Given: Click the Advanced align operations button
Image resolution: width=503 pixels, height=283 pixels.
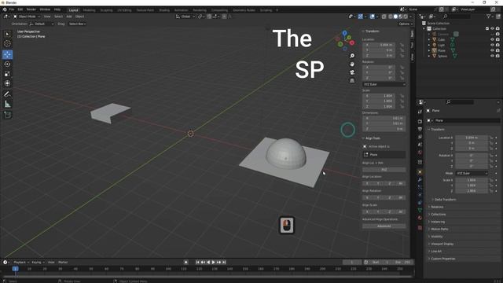Looking at the screenshot, I should 384,226.
